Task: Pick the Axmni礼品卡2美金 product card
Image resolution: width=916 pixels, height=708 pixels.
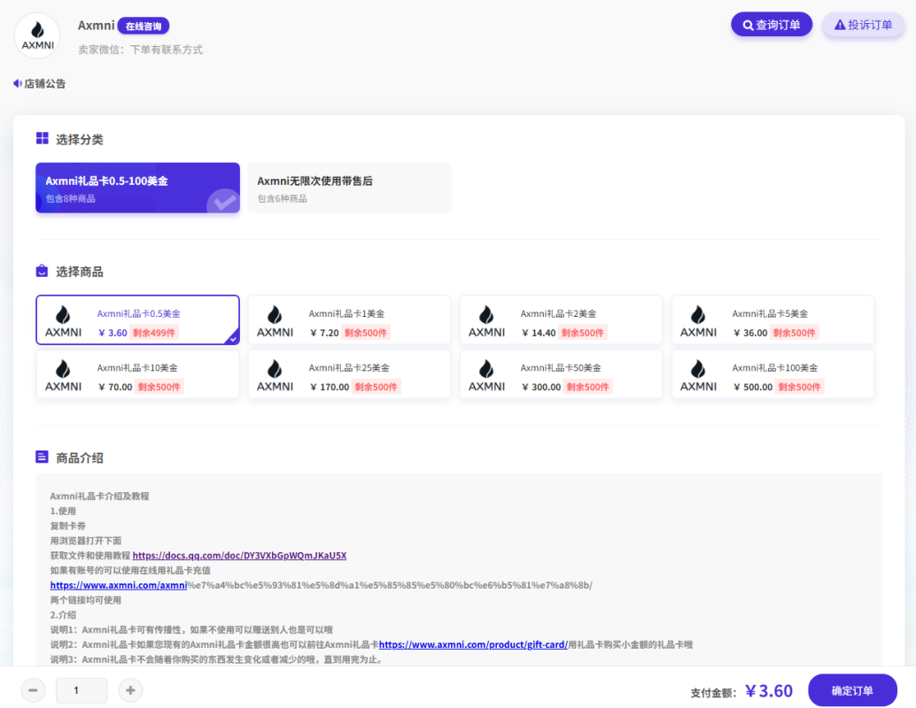Action: click(x=561, y=319)
